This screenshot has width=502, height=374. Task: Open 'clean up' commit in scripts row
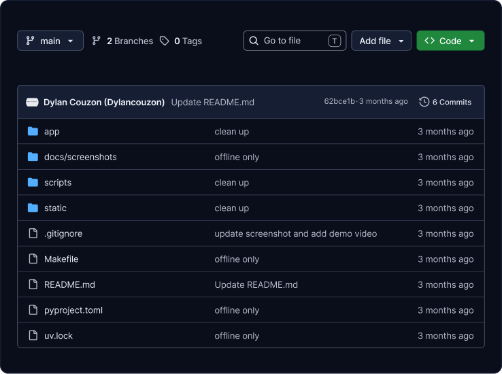pos(231,183)
